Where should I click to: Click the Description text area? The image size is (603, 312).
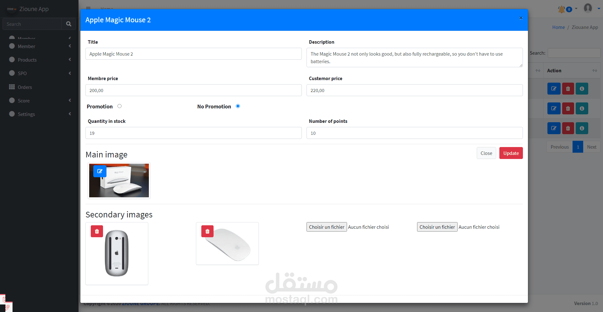click(415, 57)
